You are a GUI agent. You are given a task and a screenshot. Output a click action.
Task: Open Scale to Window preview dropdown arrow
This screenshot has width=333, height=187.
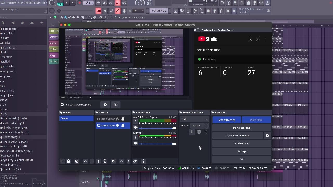(x=90, y=98)
